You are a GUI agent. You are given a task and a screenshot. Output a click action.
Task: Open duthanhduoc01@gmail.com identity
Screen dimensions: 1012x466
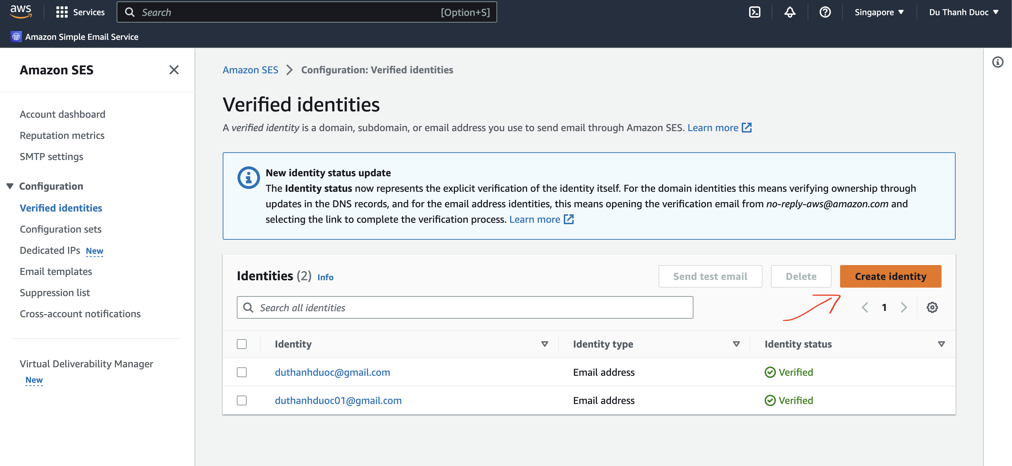tap(338, 400)
